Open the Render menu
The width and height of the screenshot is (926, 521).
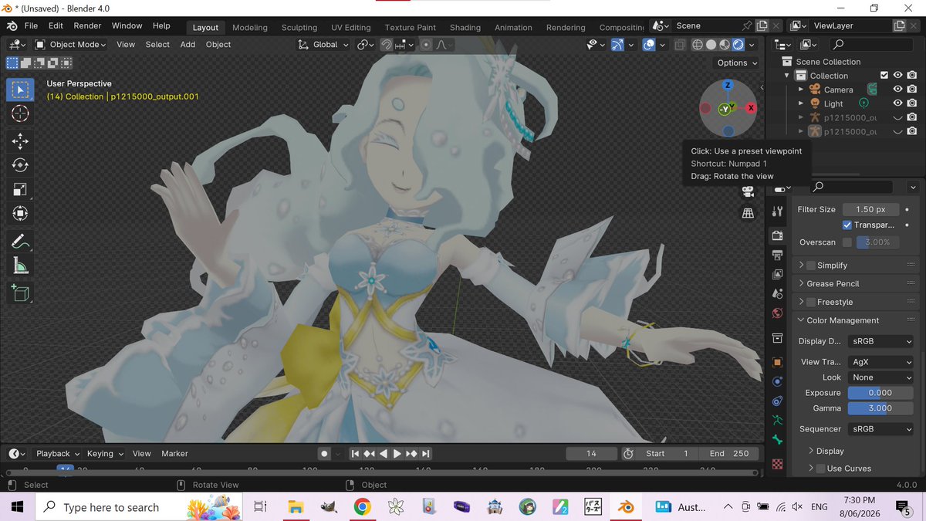pos(87,25)
